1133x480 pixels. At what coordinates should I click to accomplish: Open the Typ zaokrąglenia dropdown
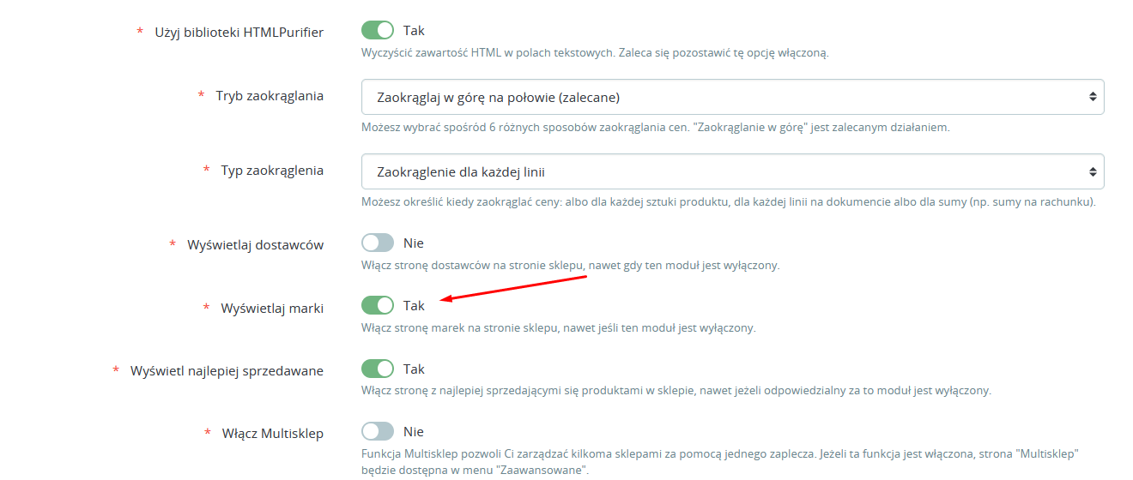[x=732, y=171]
